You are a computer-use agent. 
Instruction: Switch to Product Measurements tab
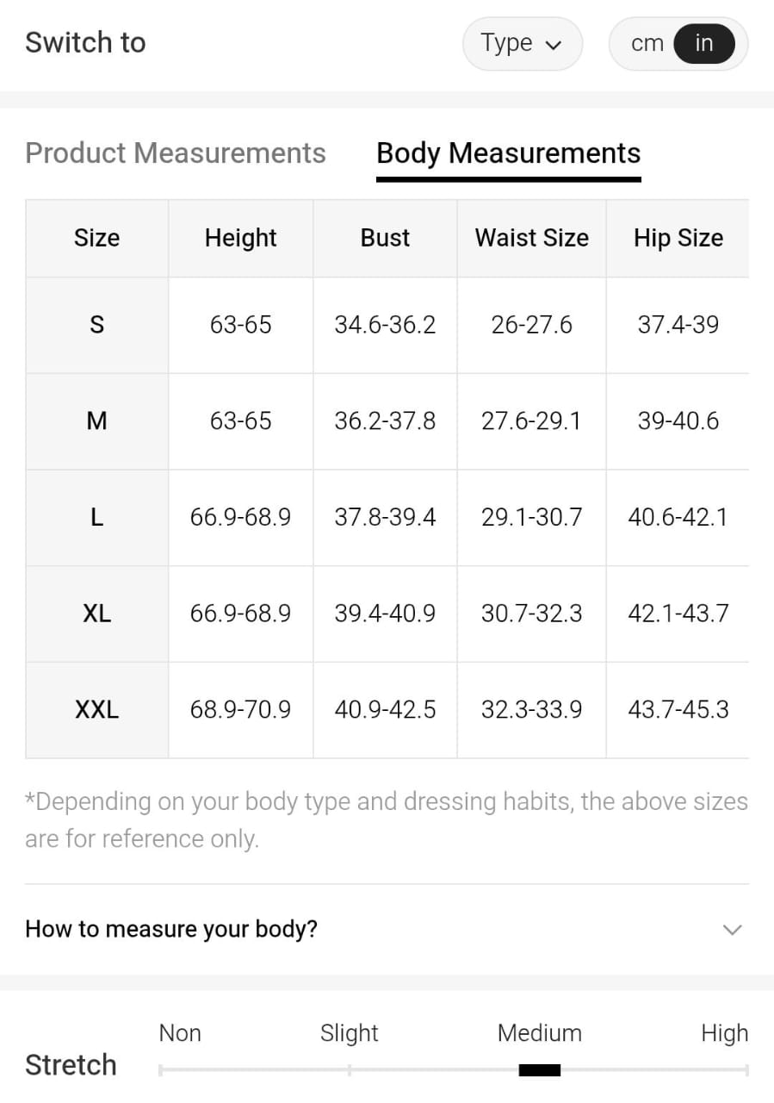tap(176, 153)
